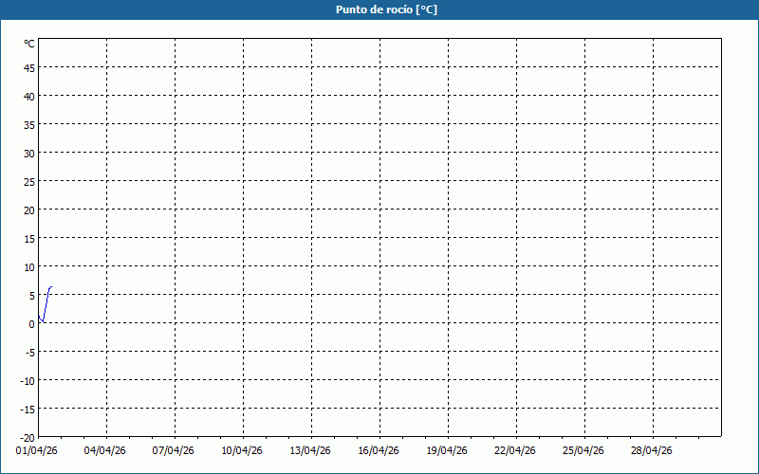Screen dimensions: 759x474
Task: Click the 25/04/26 date label
Action: point(583,450)
